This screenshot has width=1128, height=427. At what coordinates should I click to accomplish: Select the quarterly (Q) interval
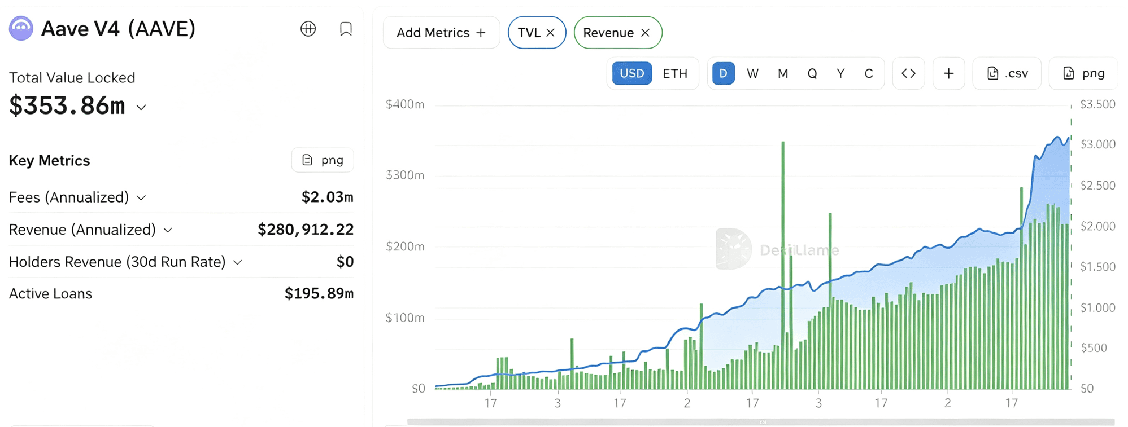812,73
